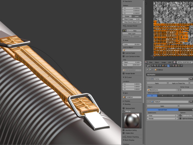Enable Backface Culling checkbox
The width and height of the screenshot is (193, 145).
(x=124, y=130)
